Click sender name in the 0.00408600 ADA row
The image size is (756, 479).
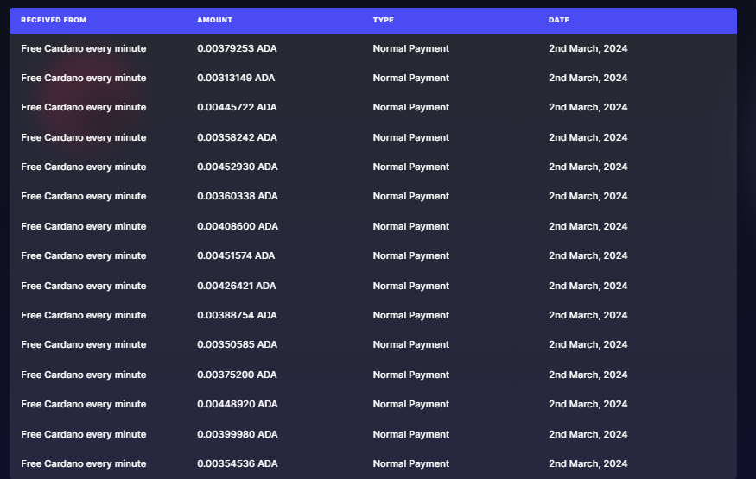[84, 227]
